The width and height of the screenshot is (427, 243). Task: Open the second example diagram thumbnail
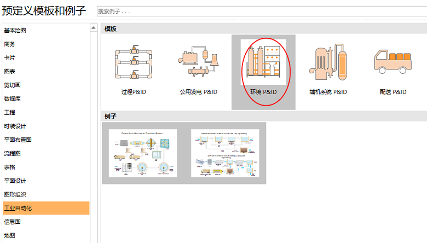pyautogui.click(x=224, y=153)
